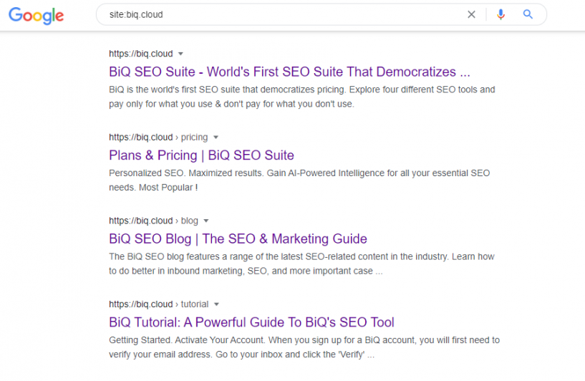Image resolution: width=585 pixels, height=381 pixels.
Task: Click snippet starting with Personalized SEO
Action: point(299,180)
